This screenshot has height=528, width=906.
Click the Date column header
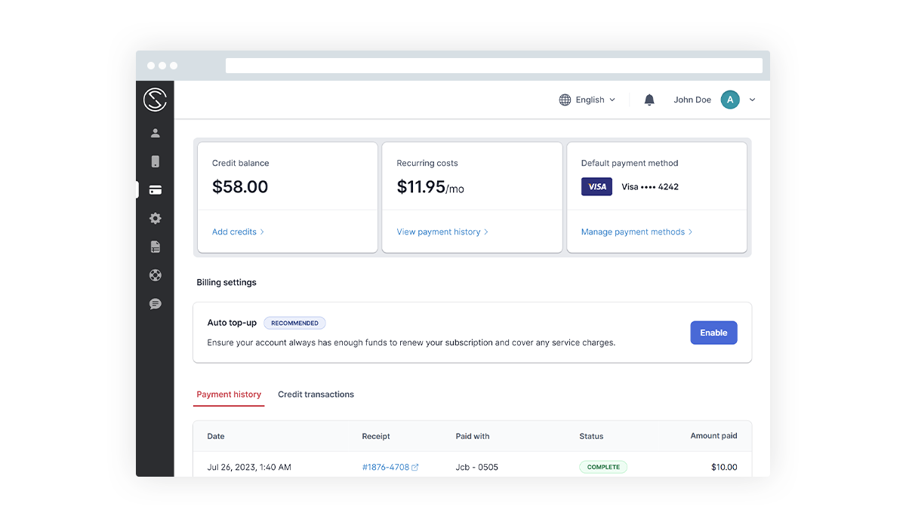coord(216,436)
